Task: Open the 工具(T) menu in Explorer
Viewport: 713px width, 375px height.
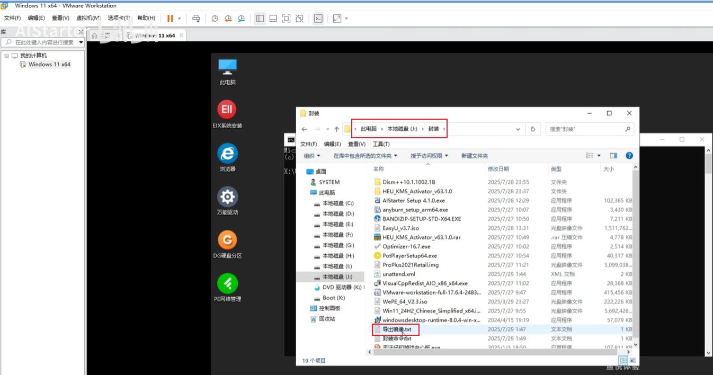Action: (x=381, y=144)
